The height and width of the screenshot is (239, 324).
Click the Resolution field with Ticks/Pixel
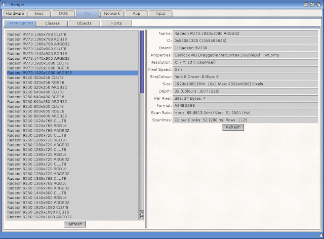coord(245,62)
